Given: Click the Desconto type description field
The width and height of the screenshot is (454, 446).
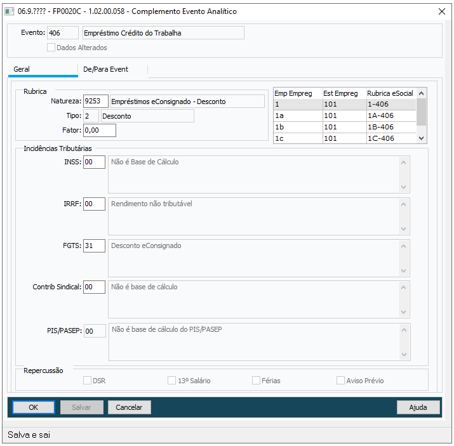Looking at the screenshot, I should pyautogui.click(x=147, y=116).
